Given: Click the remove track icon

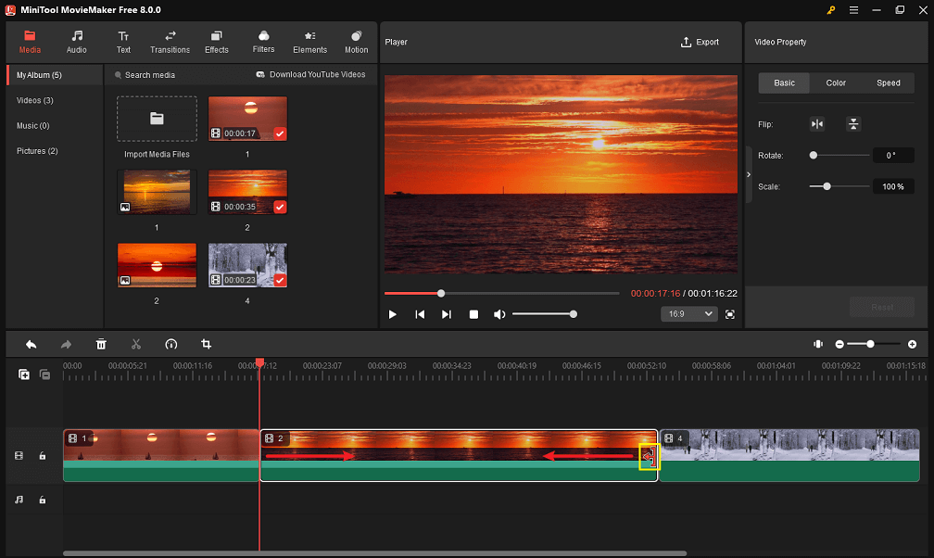Looking at the screenshot, I should (x=44, y=374).
